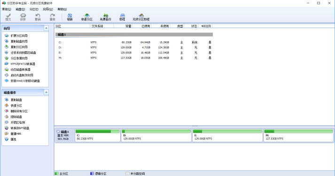Viewport: 335px width, 176px height.
Task: Select the M: 127.53GB block in disk map
Action: pos(298,135)
